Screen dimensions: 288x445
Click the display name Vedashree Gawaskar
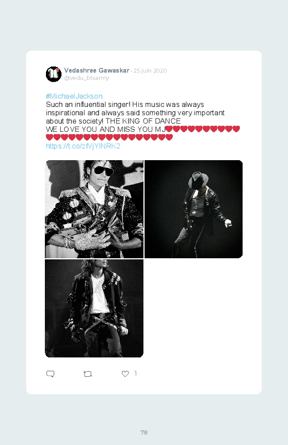click(x=97, y=70)
